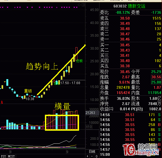
Task: Click the 量比 value 1.07
Action: pos(157,87)
